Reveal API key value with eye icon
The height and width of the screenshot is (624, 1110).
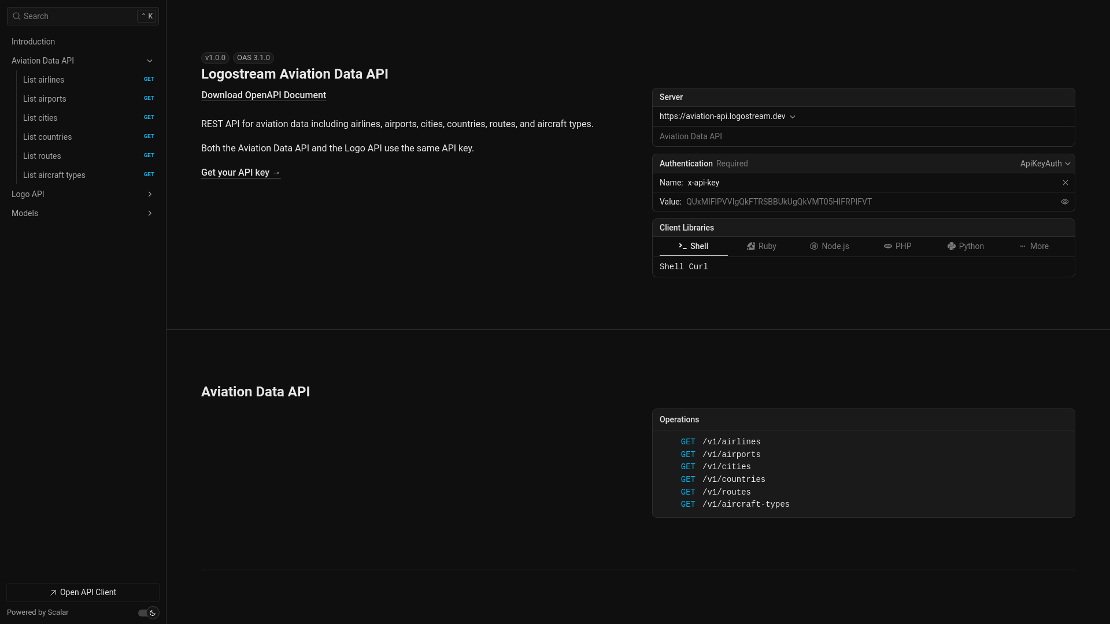(x=1065, y=202)
